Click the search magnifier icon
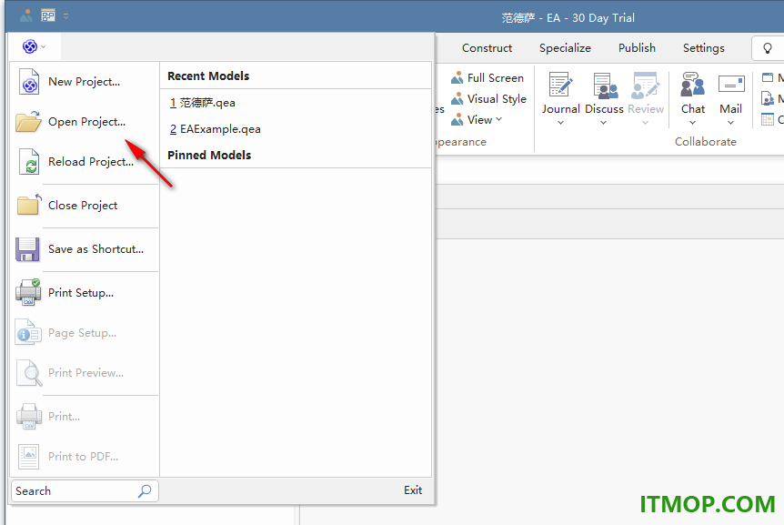784x525 pixels. click(145, 491)
